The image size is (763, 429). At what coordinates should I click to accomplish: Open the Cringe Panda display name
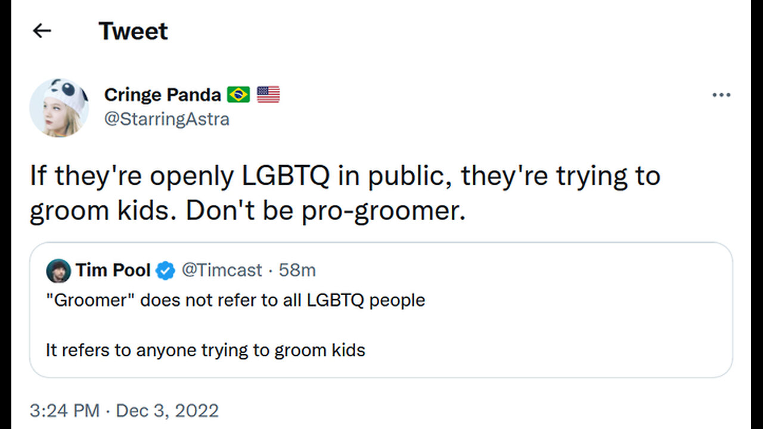[162, 94]
